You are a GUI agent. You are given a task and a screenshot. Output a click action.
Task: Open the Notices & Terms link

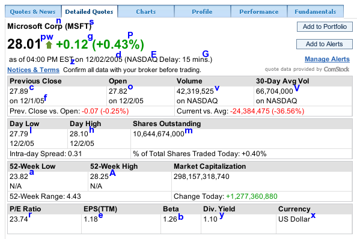tap(33, 70)
